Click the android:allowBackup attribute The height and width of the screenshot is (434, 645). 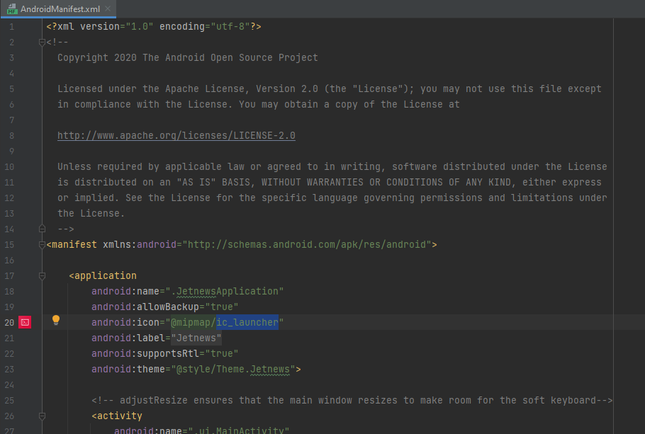[145, 307]
